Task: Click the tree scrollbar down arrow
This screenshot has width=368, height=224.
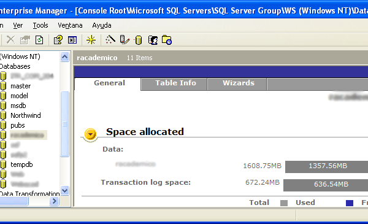Action: [65, 190]
